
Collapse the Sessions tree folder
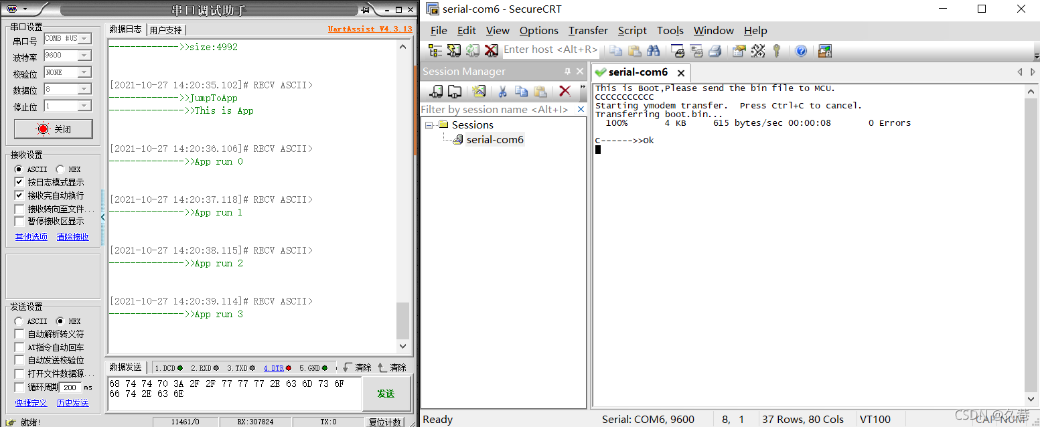click(x=429, y=124)
